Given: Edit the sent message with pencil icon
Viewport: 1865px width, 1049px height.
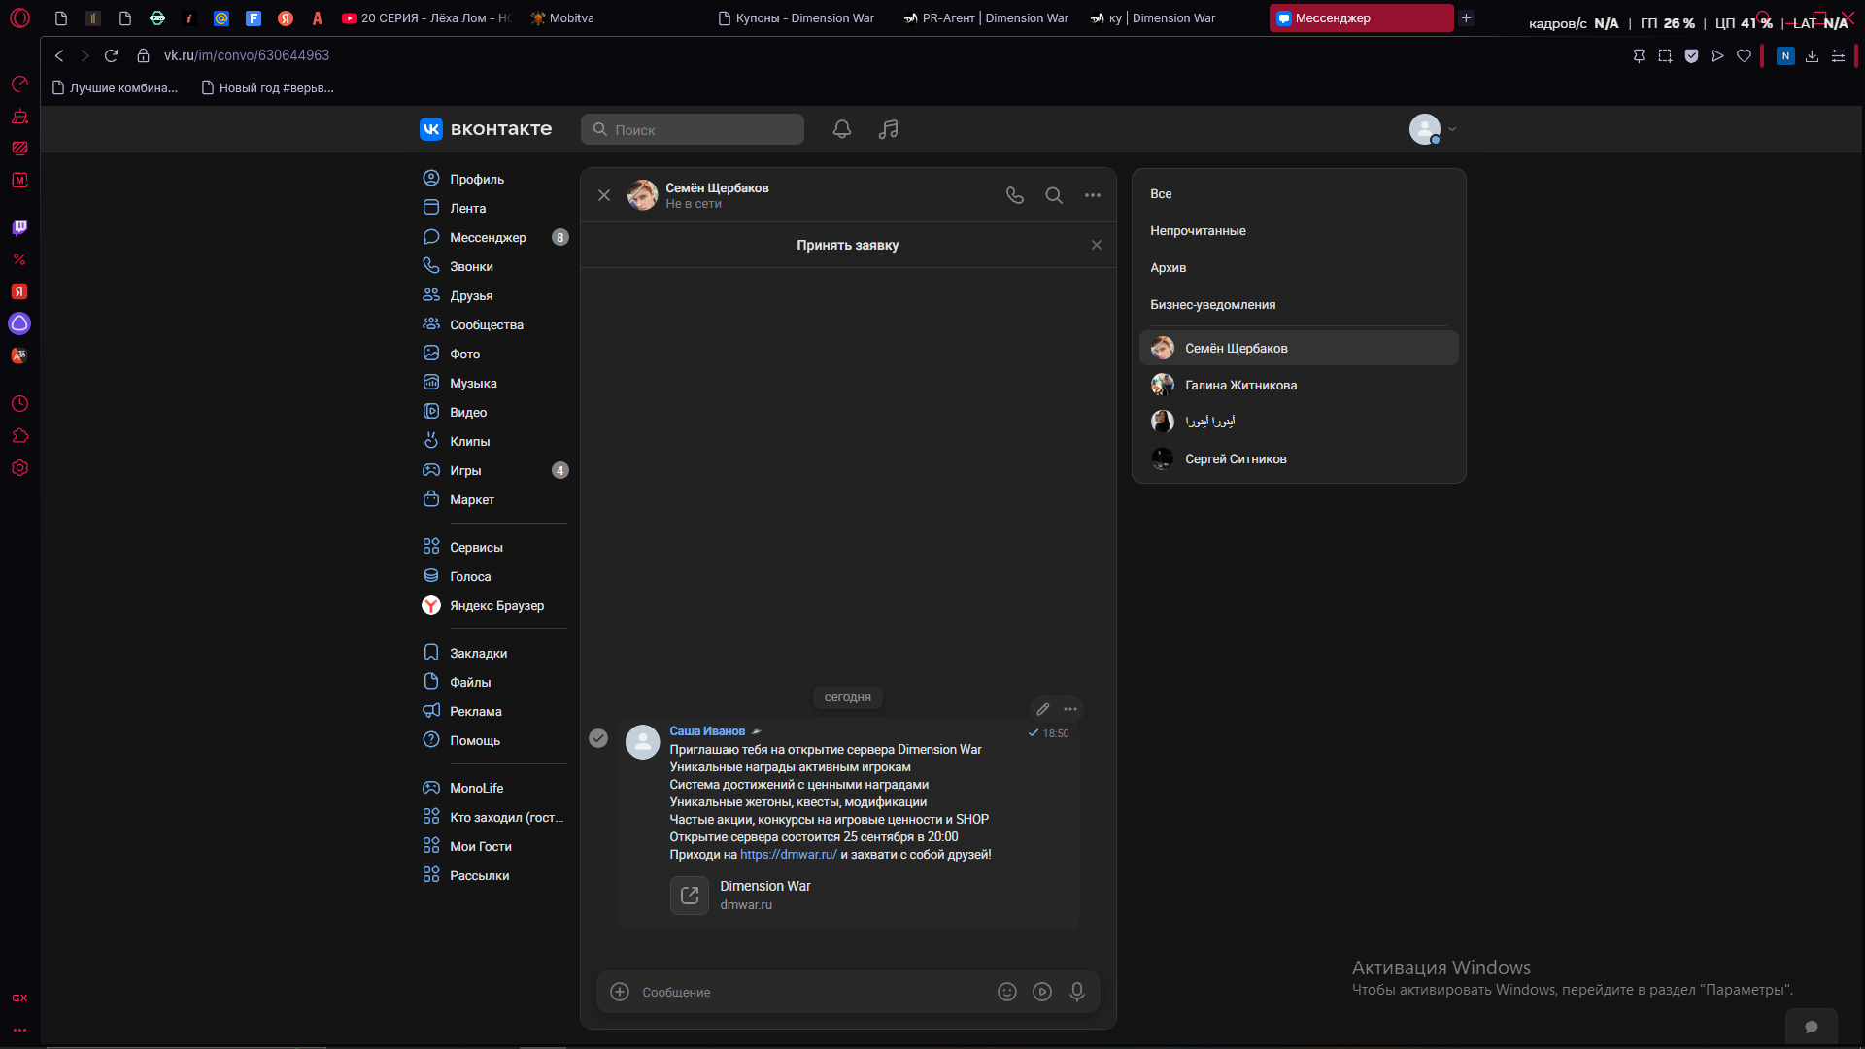Looking at the screenshot, I should [1043, 709].
